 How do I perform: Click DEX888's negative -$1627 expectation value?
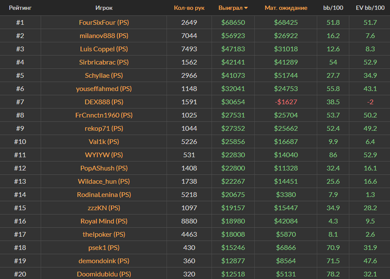click(x=286, y=102)
